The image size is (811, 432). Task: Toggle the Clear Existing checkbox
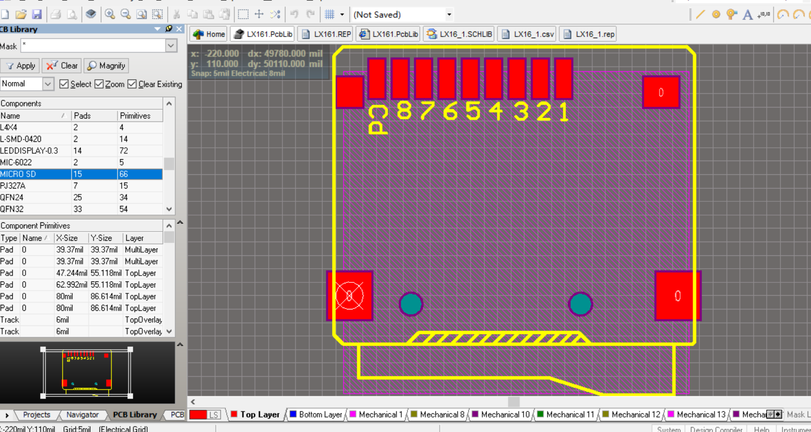(132, 84)
